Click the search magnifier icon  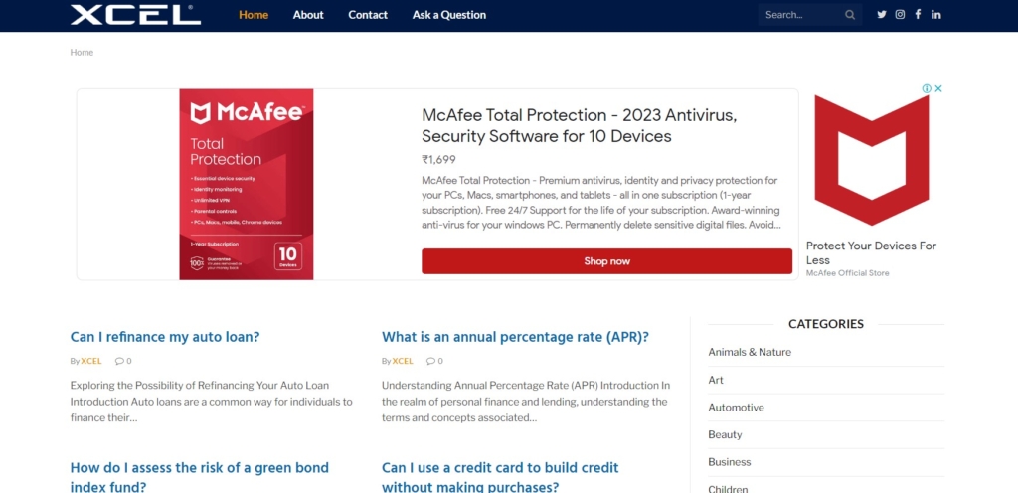[850, 15]
